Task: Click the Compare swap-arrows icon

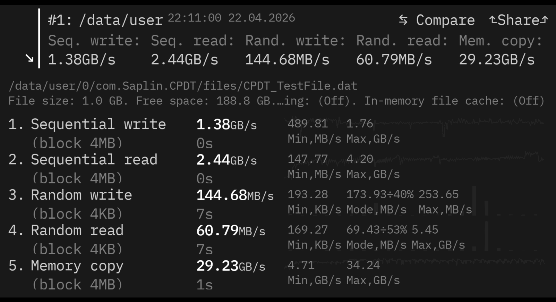Action: pos(403,20)
